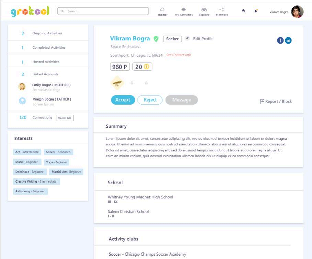Click the gold coin icon
Image resolution: width=312 pixels, height=259 pixels.
(x=147, y=67)
